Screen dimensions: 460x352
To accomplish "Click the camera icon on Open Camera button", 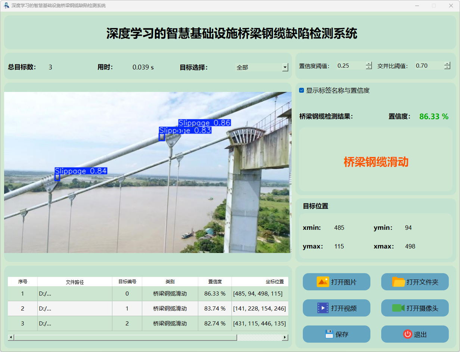I will 398,308.
